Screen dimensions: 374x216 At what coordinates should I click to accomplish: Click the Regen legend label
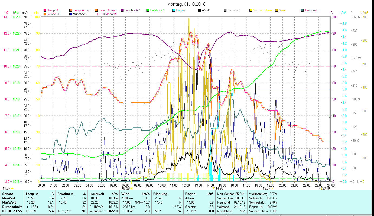pyautogui.click(x=180, y=10)
